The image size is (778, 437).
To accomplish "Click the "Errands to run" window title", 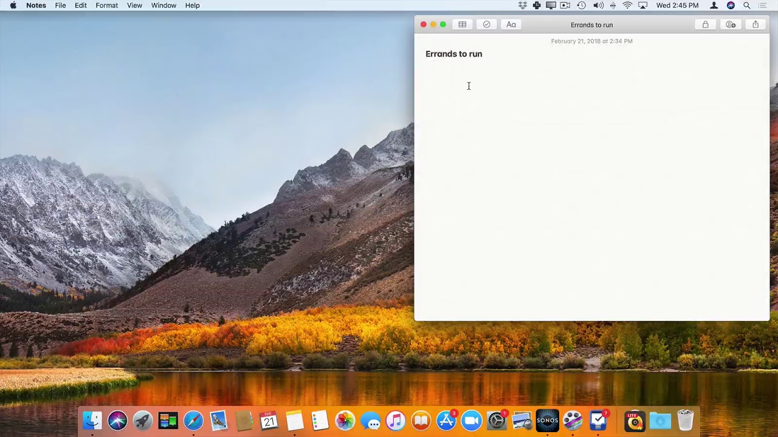I will (x=591, y=25).
